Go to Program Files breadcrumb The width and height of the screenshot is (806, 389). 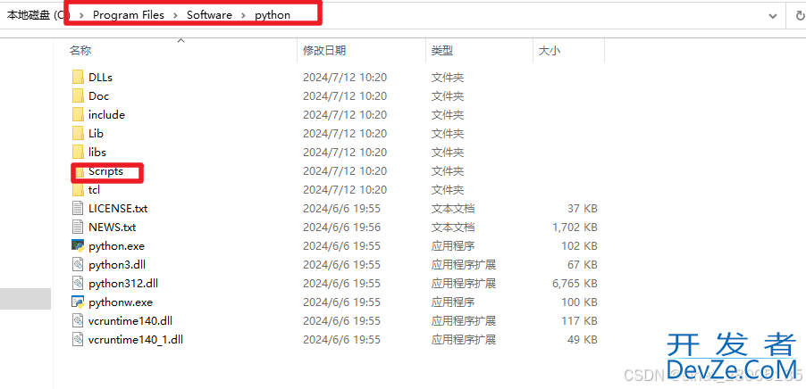pyautogui.click(x=129, y=15)
